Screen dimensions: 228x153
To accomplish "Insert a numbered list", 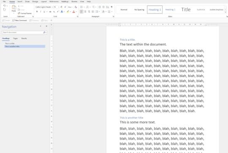I will click(x=87, y=7).
